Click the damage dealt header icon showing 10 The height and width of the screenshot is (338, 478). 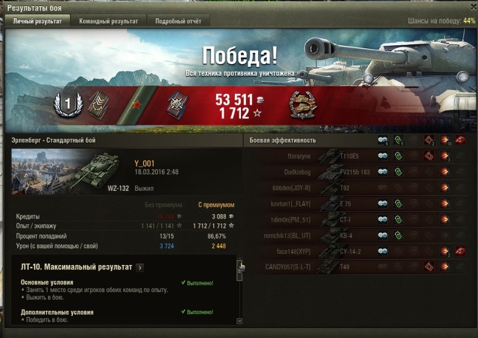coord(445,140)
